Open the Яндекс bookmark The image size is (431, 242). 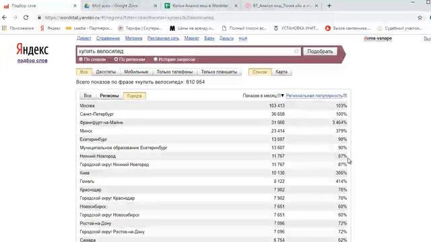point(51,28)
